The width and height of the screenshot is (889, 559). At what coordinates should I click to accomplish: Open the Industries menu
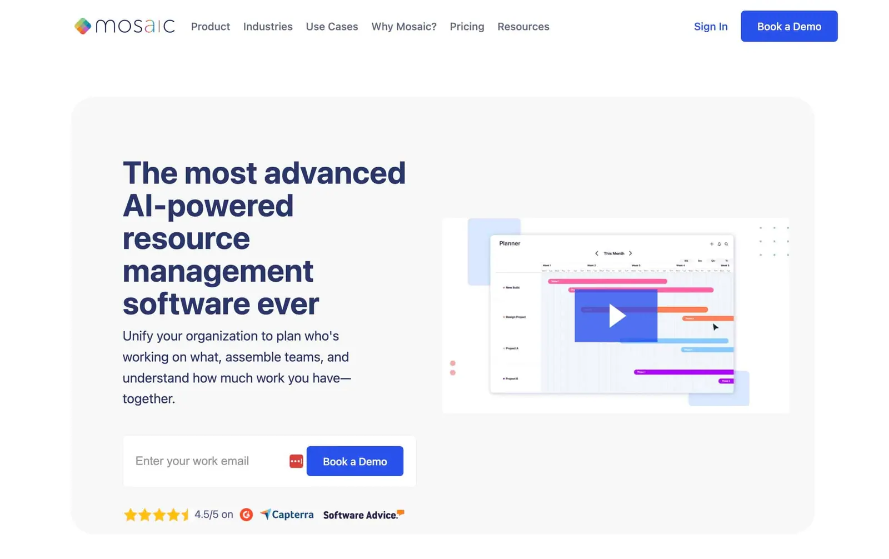coord(267,26)
